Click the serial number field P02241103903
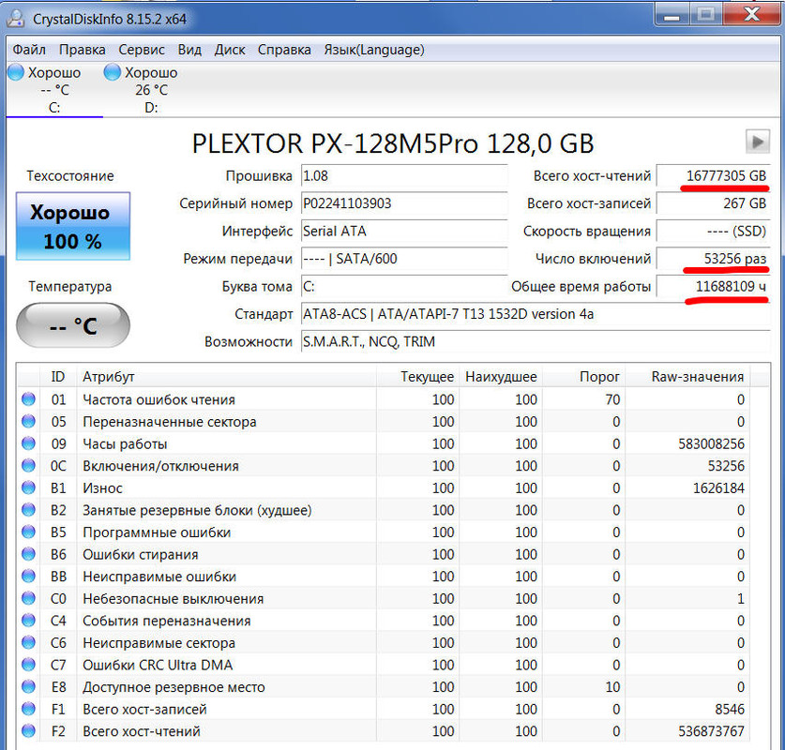The image size is (785, 750). [x=404, y=203]
